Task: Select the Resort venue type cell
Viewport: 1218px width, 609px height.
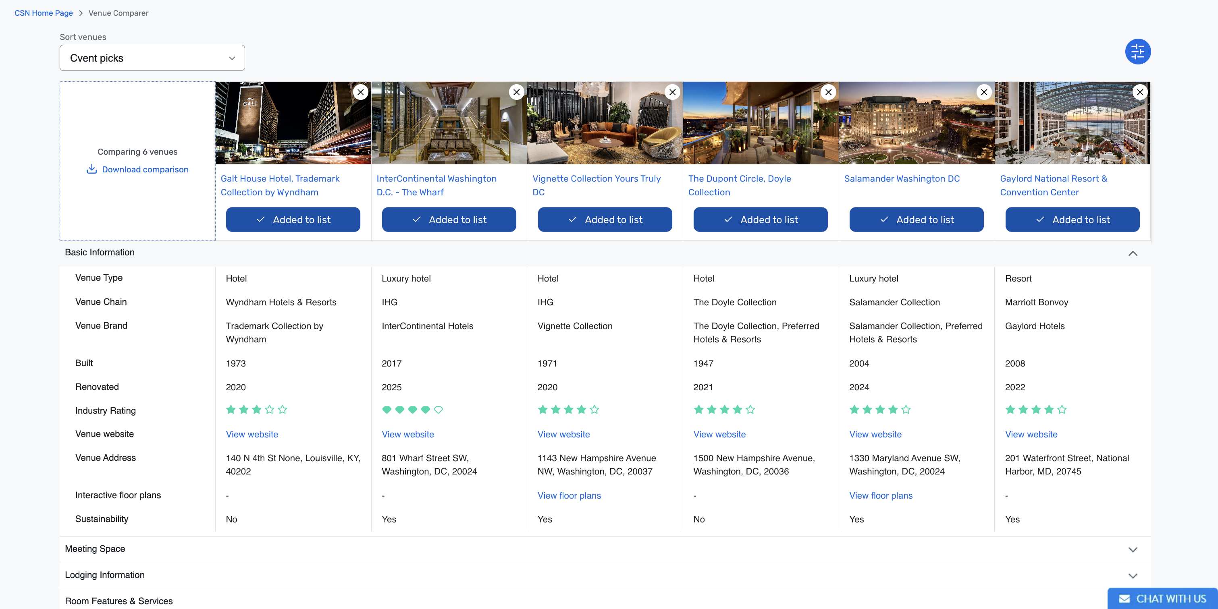Action: pyautogui.click(x=1018, y=278)
